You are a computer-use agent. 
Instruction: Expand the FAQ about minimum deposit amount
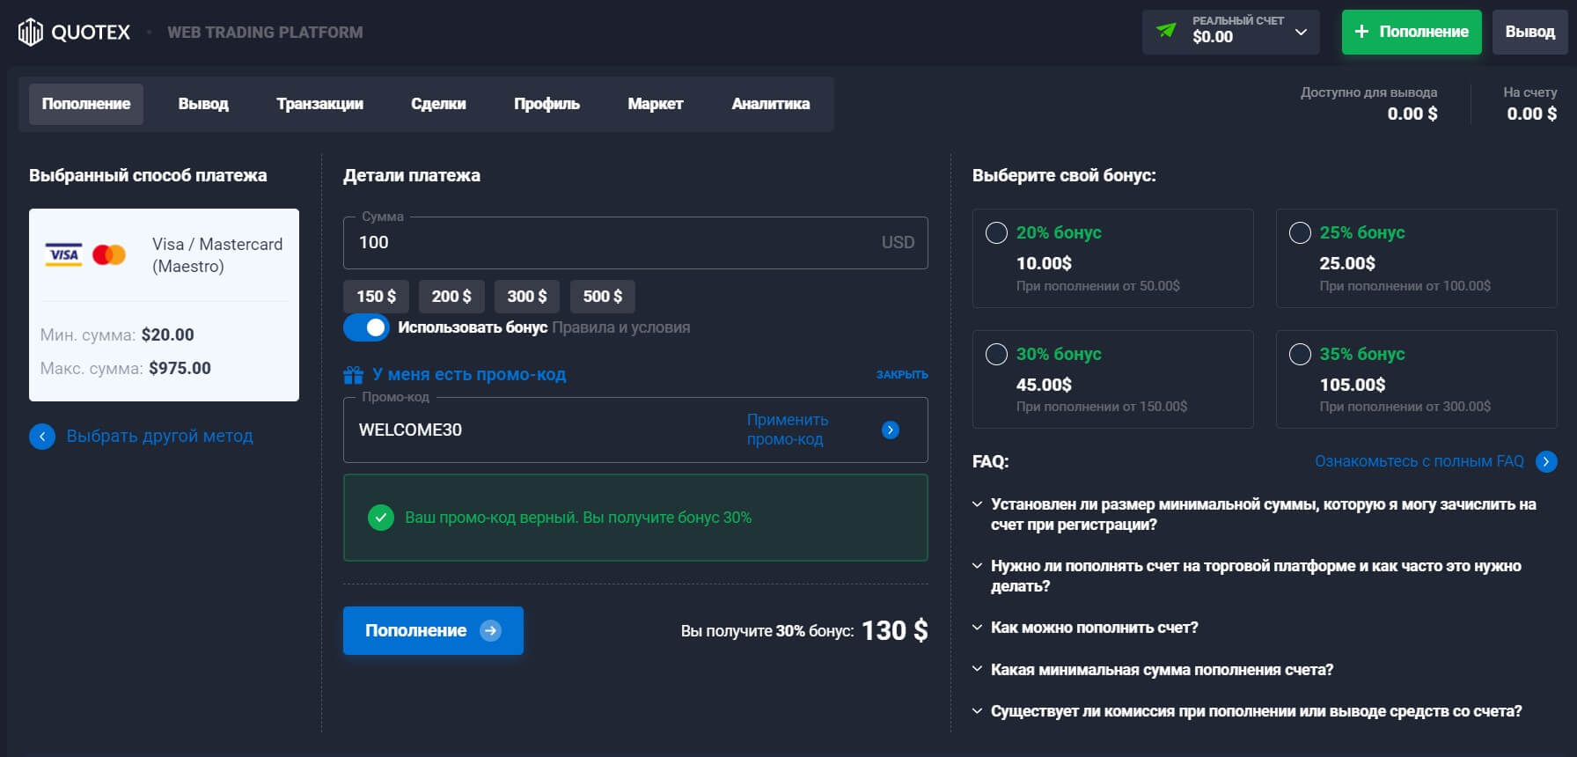(1162, 670)
